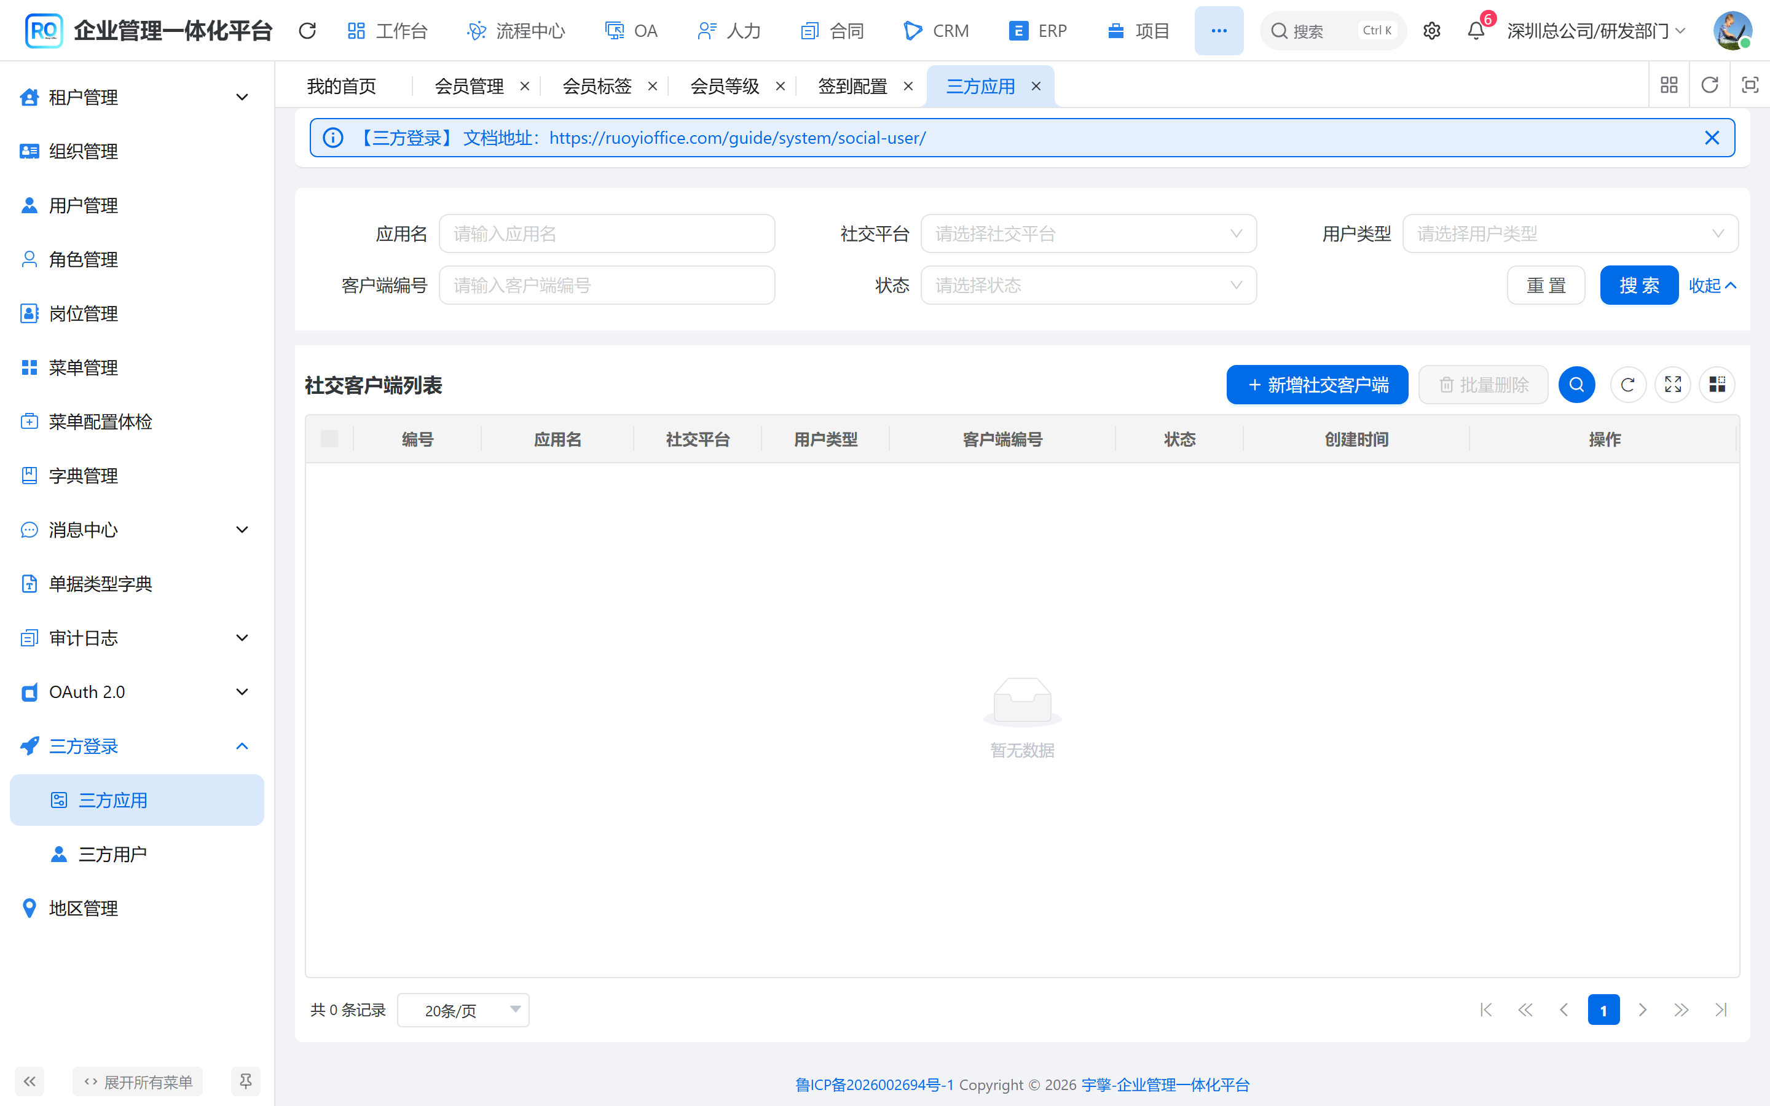Toggle the select-all checkbox in table header

click(x=330, y=439)
